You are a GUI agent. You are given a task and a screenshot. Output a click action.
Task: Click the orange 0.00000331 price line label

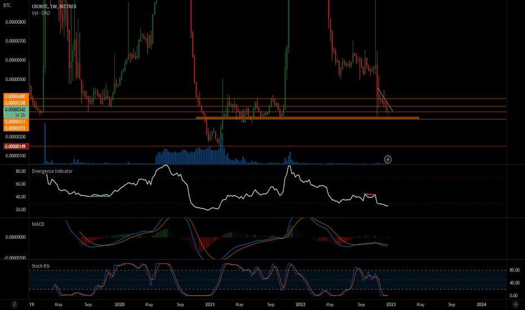[16, 122]
